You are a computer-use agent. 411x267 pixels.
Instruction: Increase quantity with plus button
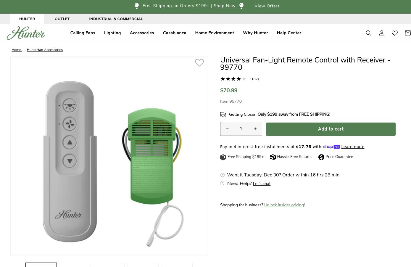click(255, 129)
